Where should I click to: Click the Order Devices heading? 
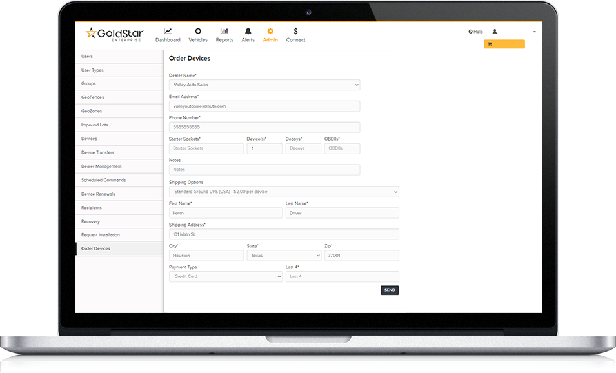pos(190,59)
